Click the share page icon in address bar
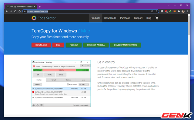 pos(152,11)
